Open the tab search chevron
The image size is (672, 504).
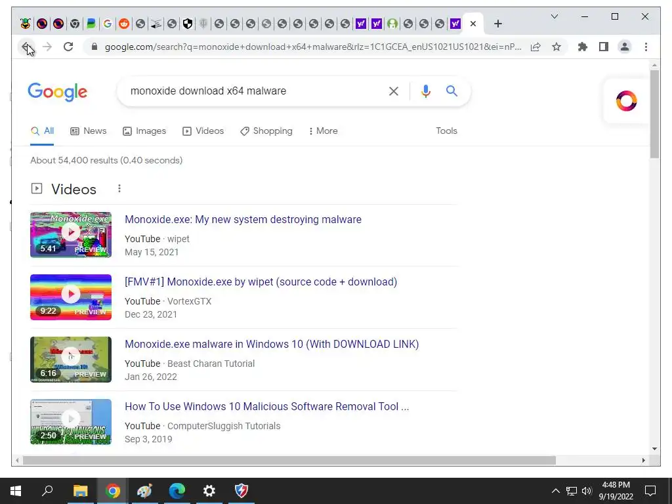pyautogui.click(x=554, y=16)
